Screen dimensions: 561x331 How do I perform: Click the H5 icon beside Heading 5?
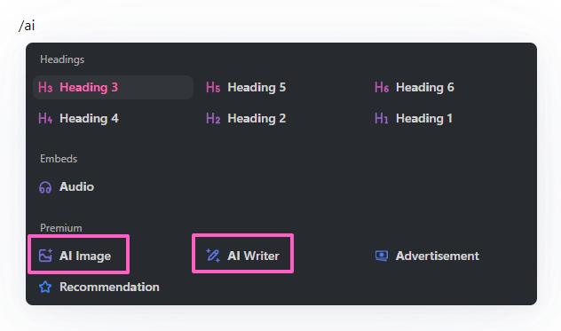213,87
